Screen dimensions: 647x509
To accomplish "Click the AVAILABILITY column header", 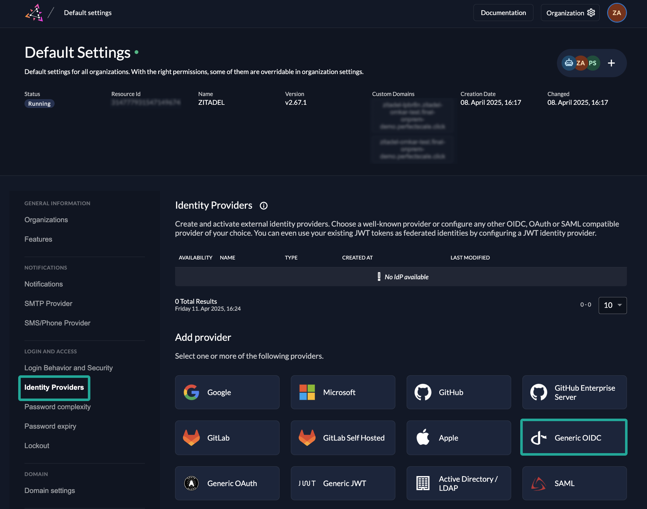I will (x=195, y=258).
